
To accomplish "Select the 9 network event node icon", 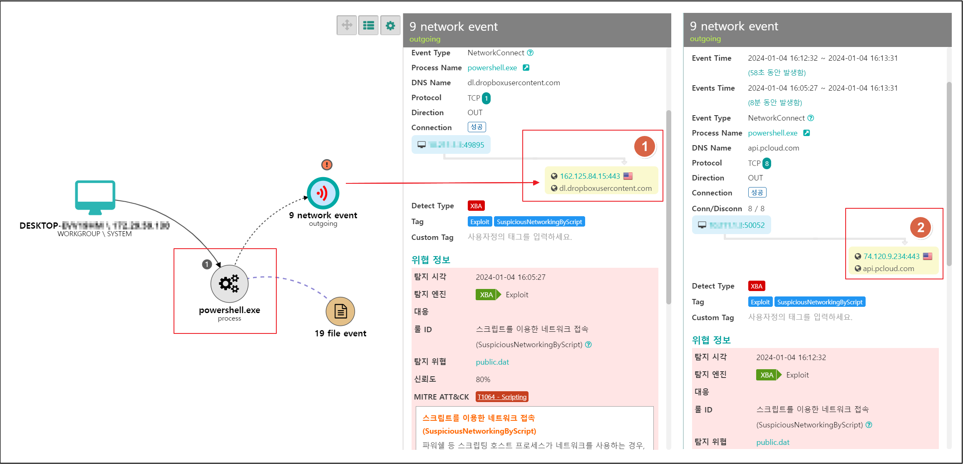I will point(323,193).
